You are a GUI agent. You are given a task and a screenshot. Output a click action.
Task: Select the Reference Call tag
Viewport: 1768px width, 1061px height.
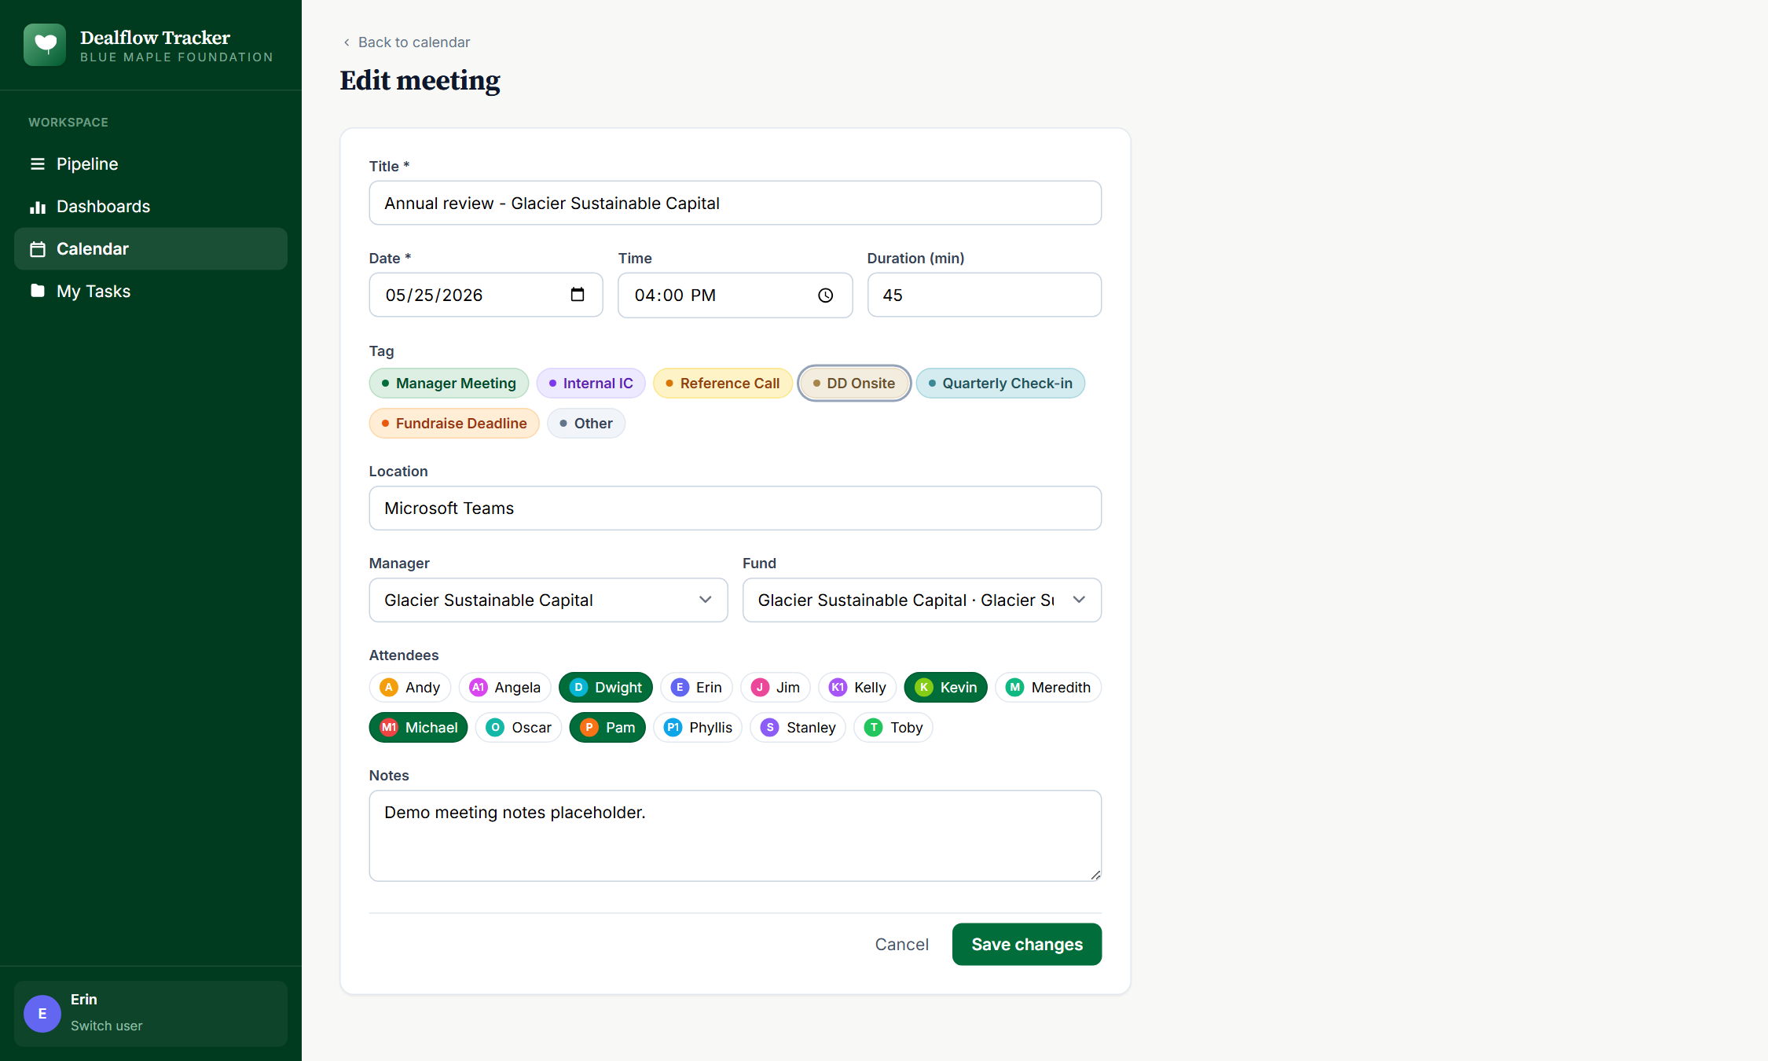click(x=723, y=384)
